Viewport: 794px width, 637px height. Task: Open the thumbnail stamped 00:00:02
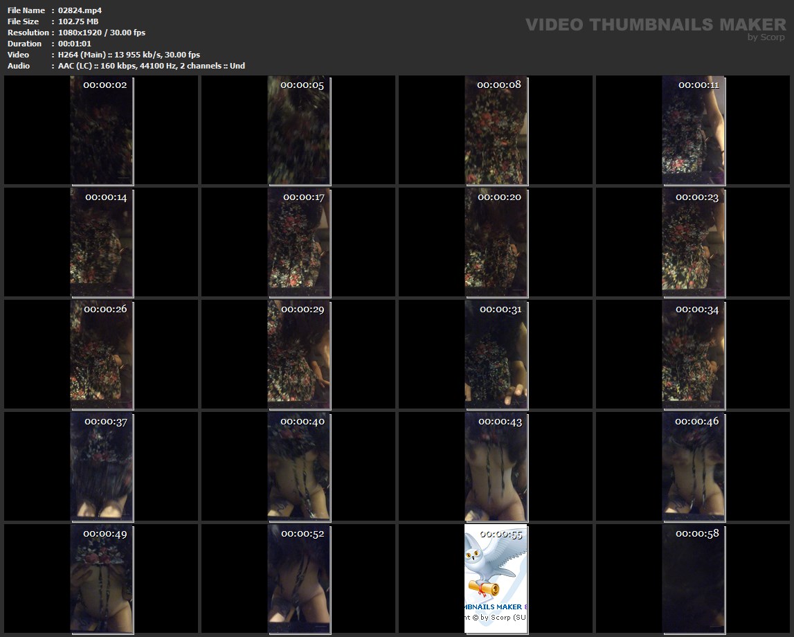click(x=102, y=132)
